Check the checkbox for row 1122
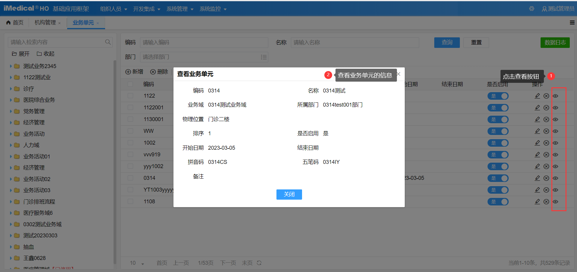The image size is (577, 272). tap(130, 95)
